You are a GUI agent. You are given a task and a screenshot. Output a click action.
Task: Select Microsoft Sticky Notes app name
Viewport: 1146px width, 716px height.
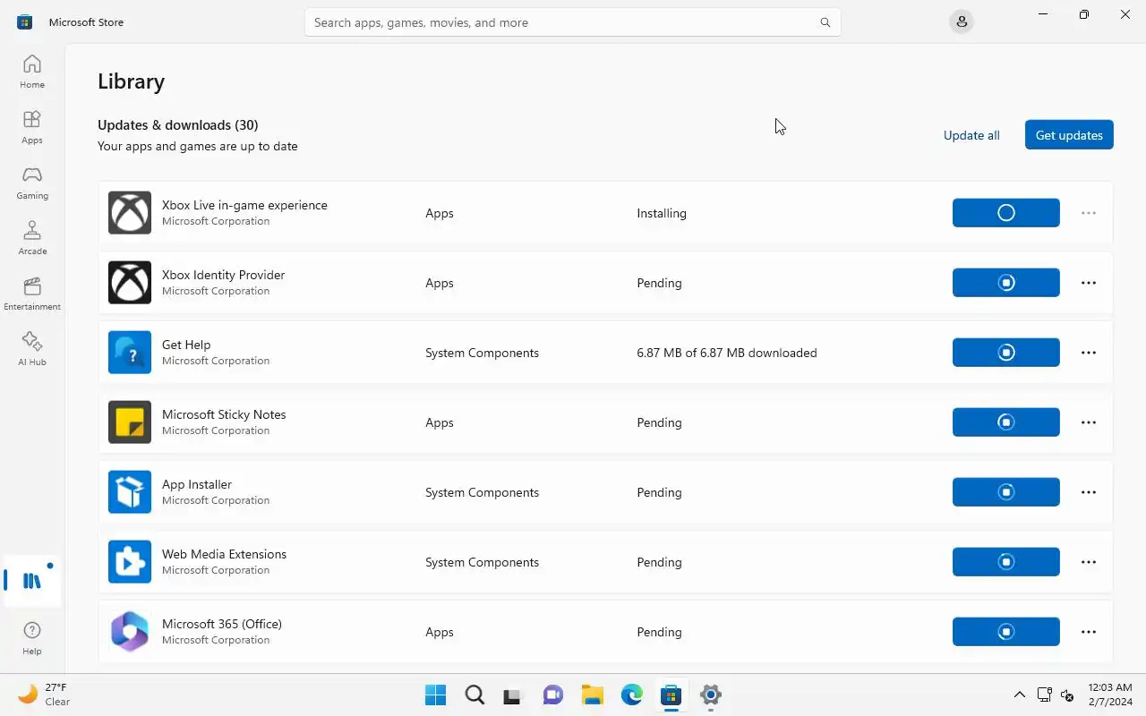224,414
